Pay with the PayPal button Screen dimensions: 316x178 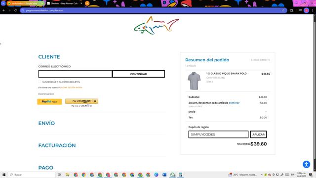point(49,101)
